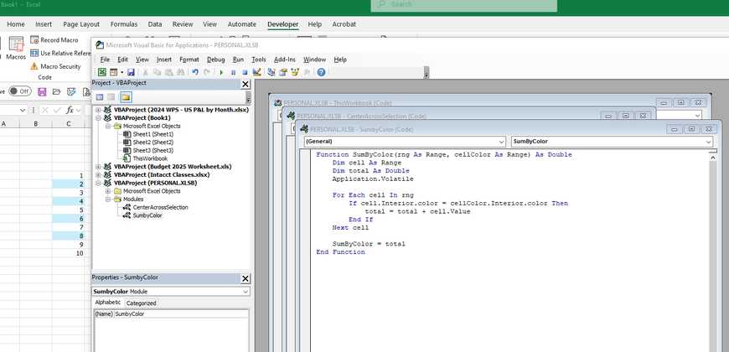Click the Redo icon in VBA toolbar
Screen dimensions: 729x352
pos(207,72)
